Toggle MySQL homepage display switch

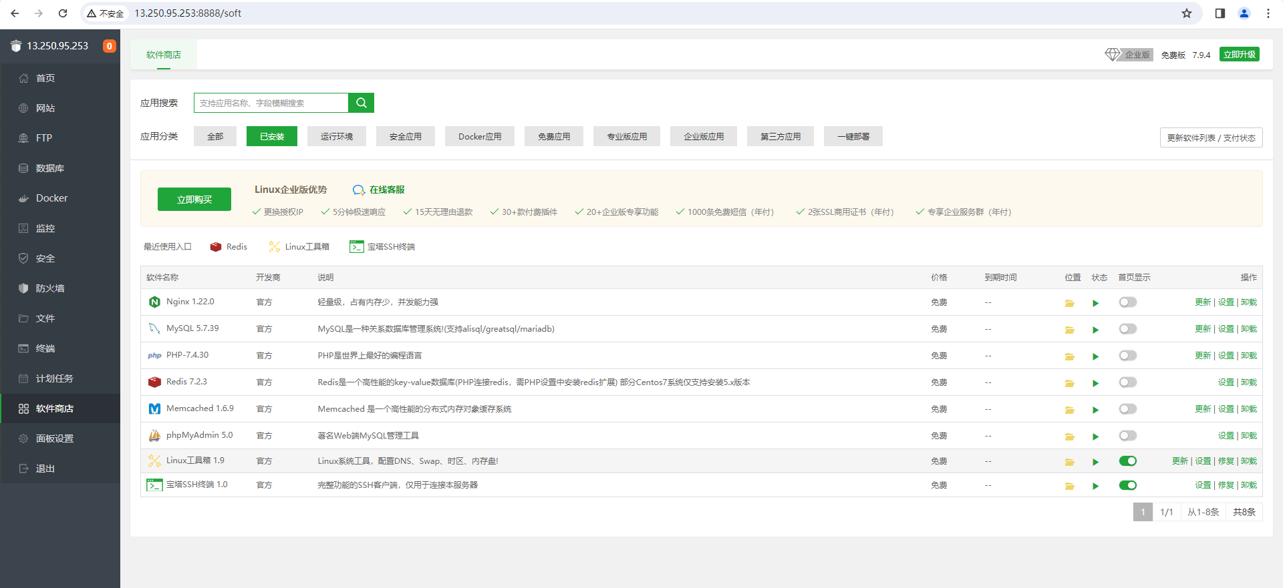coord(1128,329)
